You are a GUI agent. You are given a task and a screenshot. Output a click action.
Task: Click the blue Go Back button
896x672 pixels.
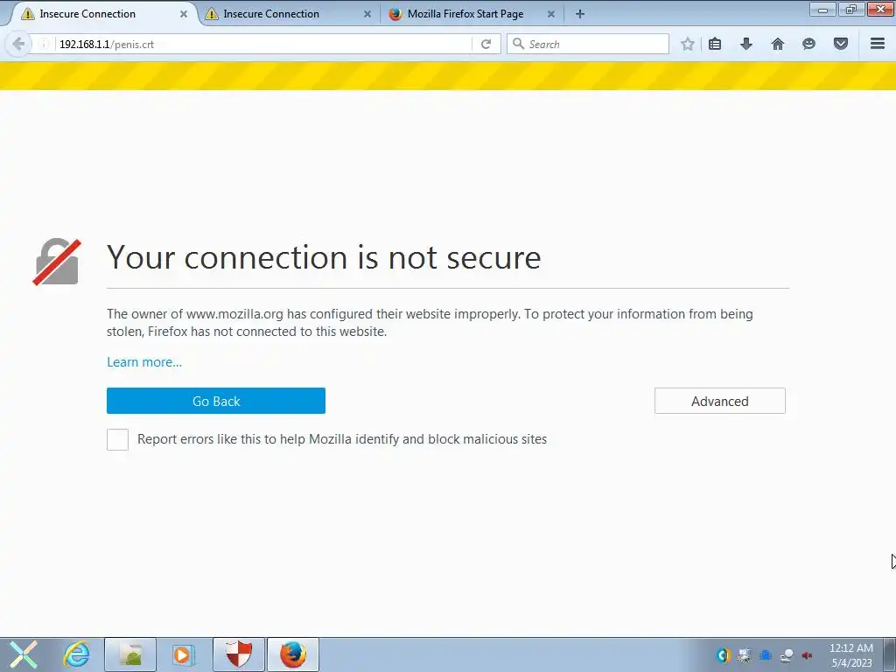click(216, 401)
